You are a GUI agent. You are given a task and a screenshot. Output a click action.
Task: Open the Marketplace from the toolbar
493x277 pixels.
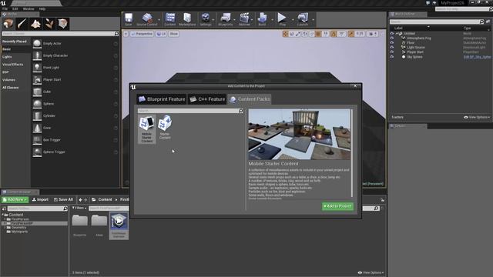[x=187, y=18]
